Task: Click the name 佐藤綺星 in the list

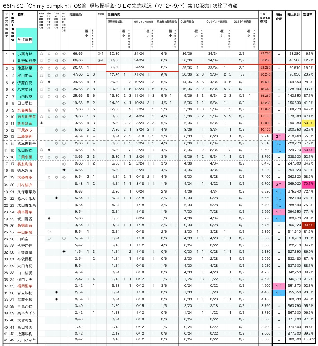Action: (x=25, y=68)
